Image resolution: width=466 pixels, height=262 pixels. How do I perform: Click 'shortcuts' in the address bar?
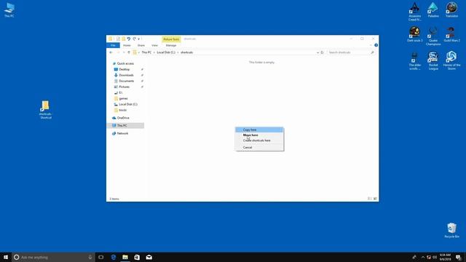186,52
